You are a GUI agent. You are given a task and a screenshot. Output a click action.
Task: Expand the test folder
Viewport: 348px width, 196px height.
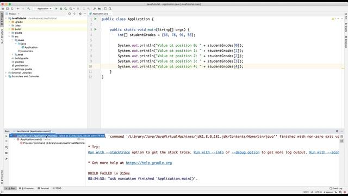click(13, 54)
